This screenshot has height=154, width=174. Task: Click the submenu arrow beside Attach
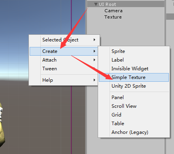click(95, 60)
